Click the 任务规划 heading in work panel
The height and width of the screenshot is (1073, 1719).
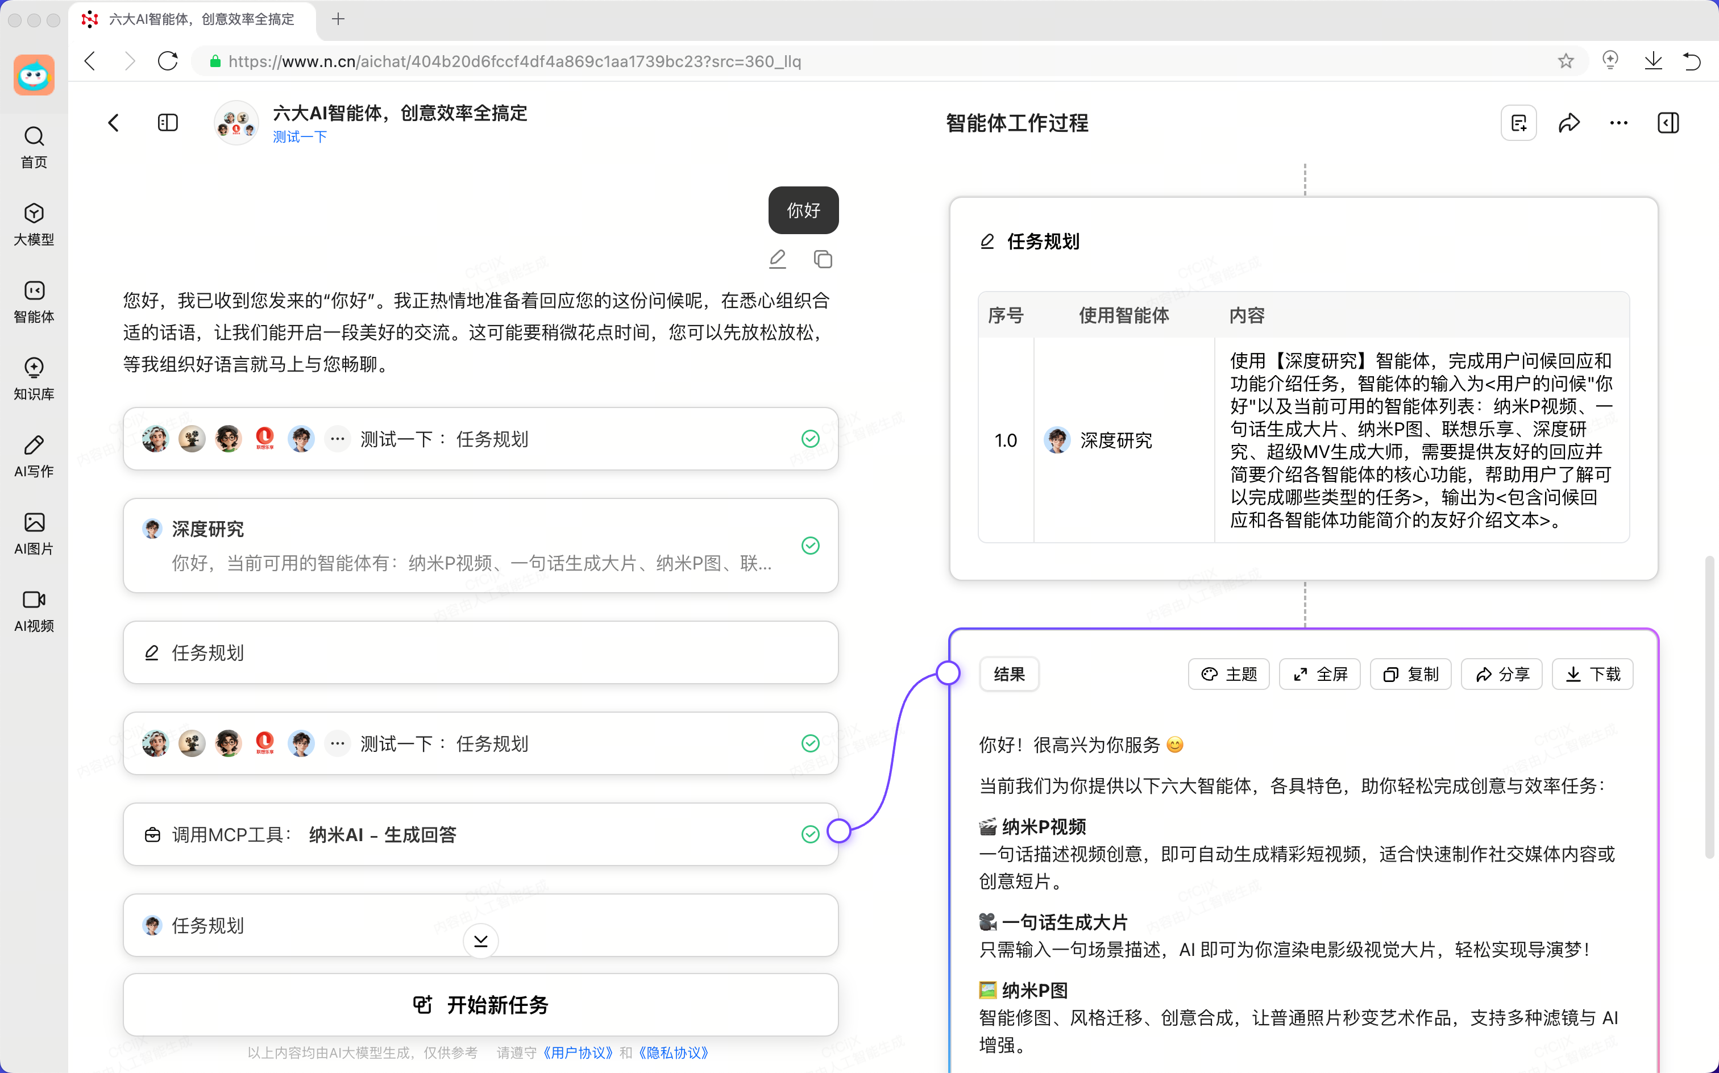tap(1043, 242)
